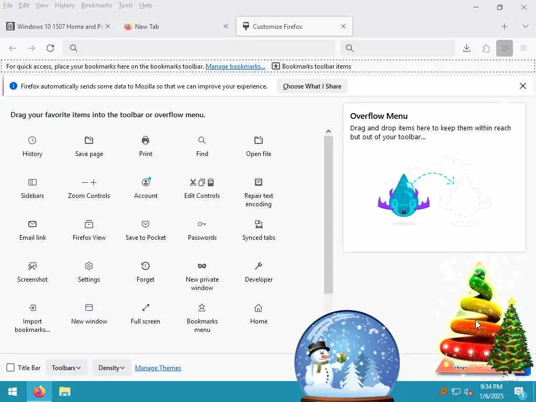Click the scroll-up arrow of item list

pyautogui.click(x=328, y=131)
